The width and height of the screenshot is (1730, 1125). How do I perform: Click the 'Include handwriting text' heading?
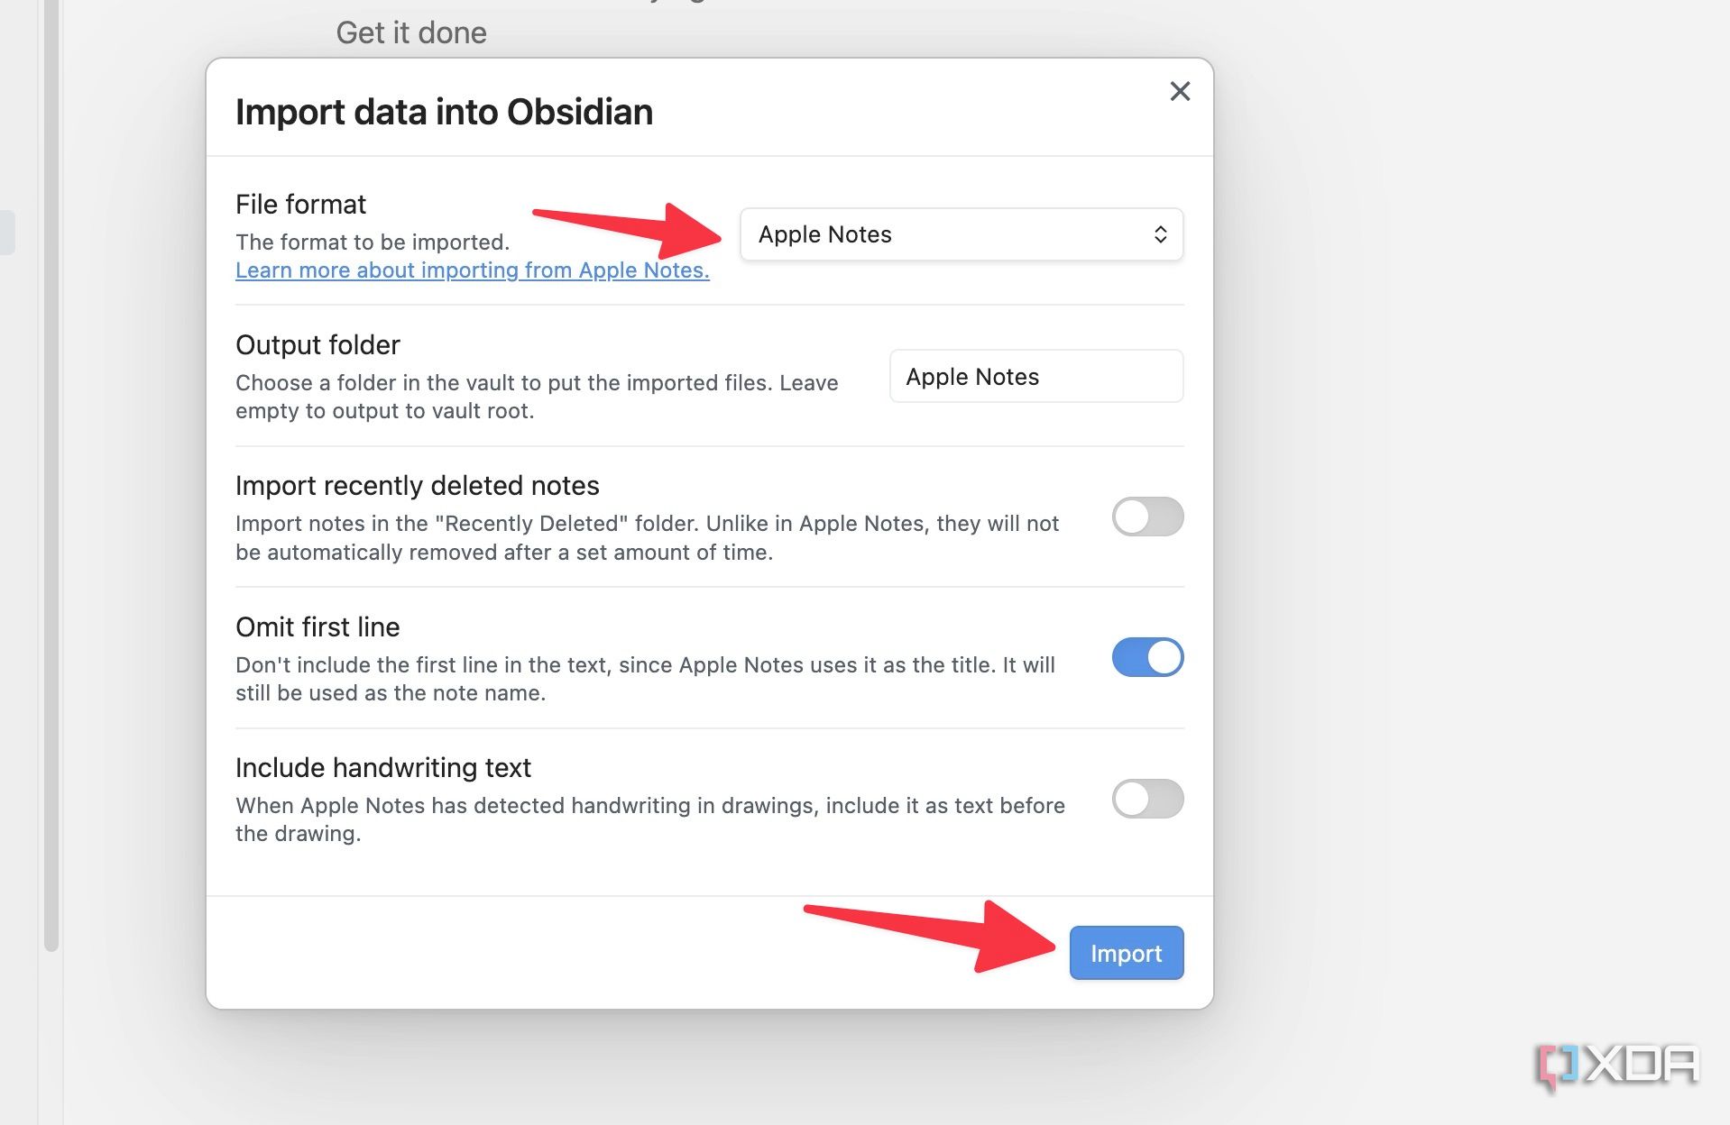[382, 767]
